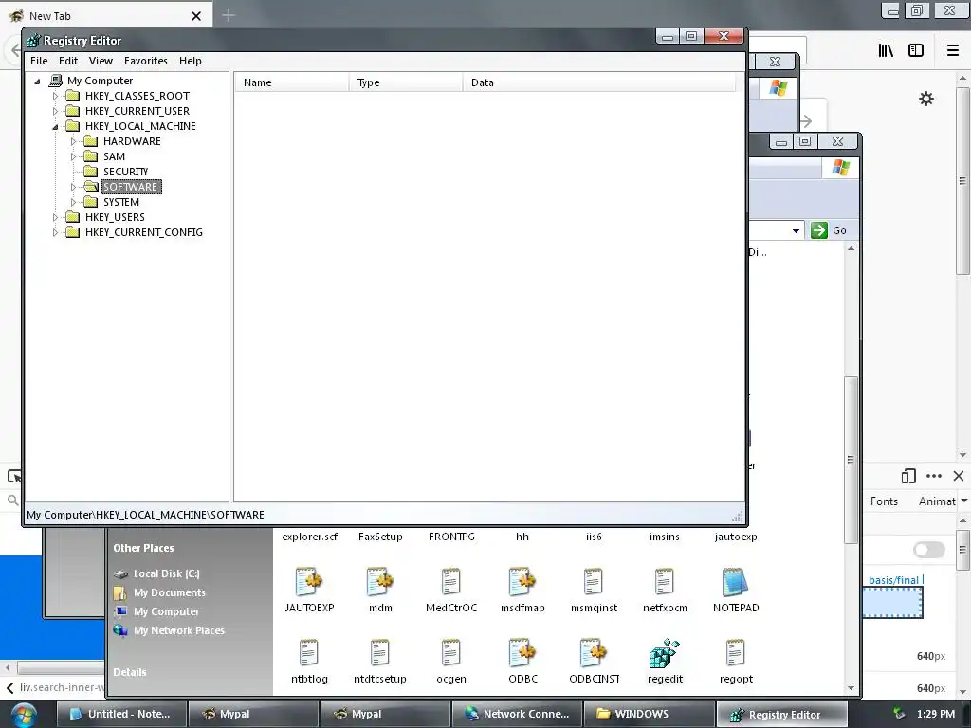Select the ODBCINST file icon
This screenshot has width=971, height=728.
point(594,654)
